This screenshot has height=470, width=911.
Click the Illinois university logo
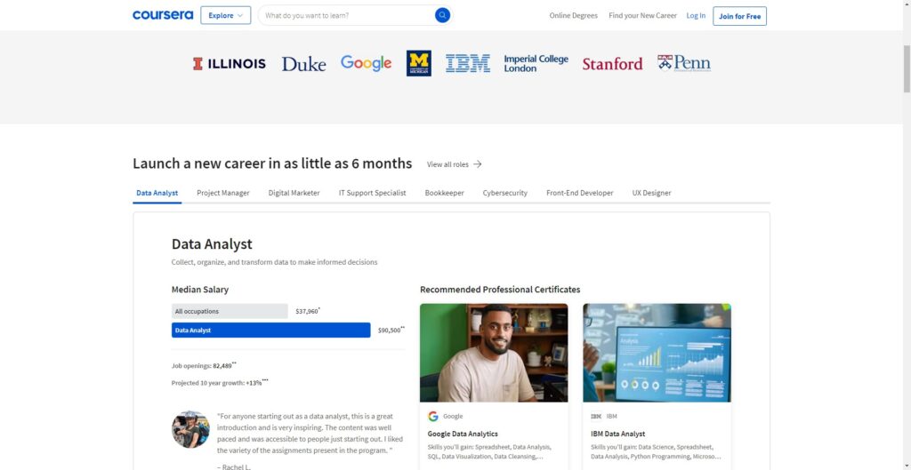[x=229, y=63]
